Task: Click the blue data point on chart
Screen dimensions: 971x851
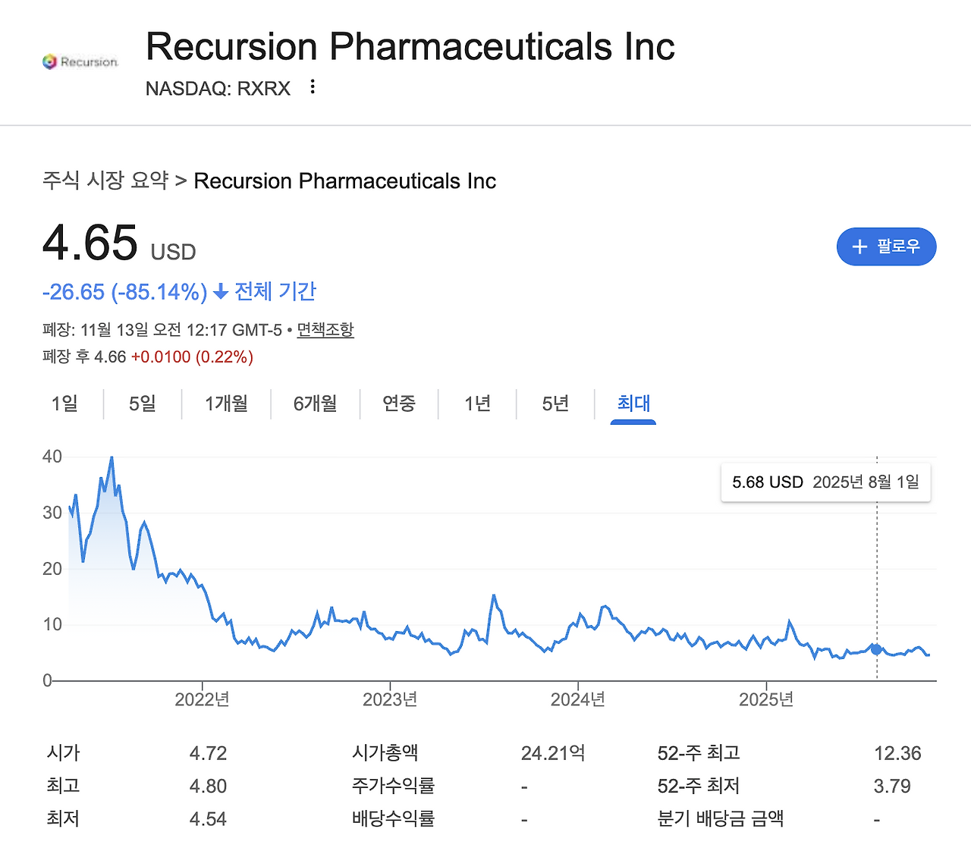Action: coord(877,649)
